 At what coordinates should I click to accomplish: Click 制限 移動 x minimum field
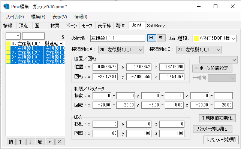pyautogui.click(x=102, y=96)
